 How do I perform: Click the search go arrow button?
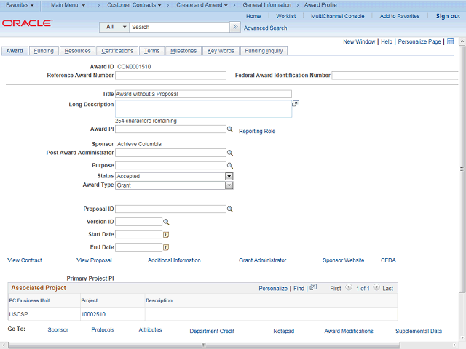(x=234, y=27)
